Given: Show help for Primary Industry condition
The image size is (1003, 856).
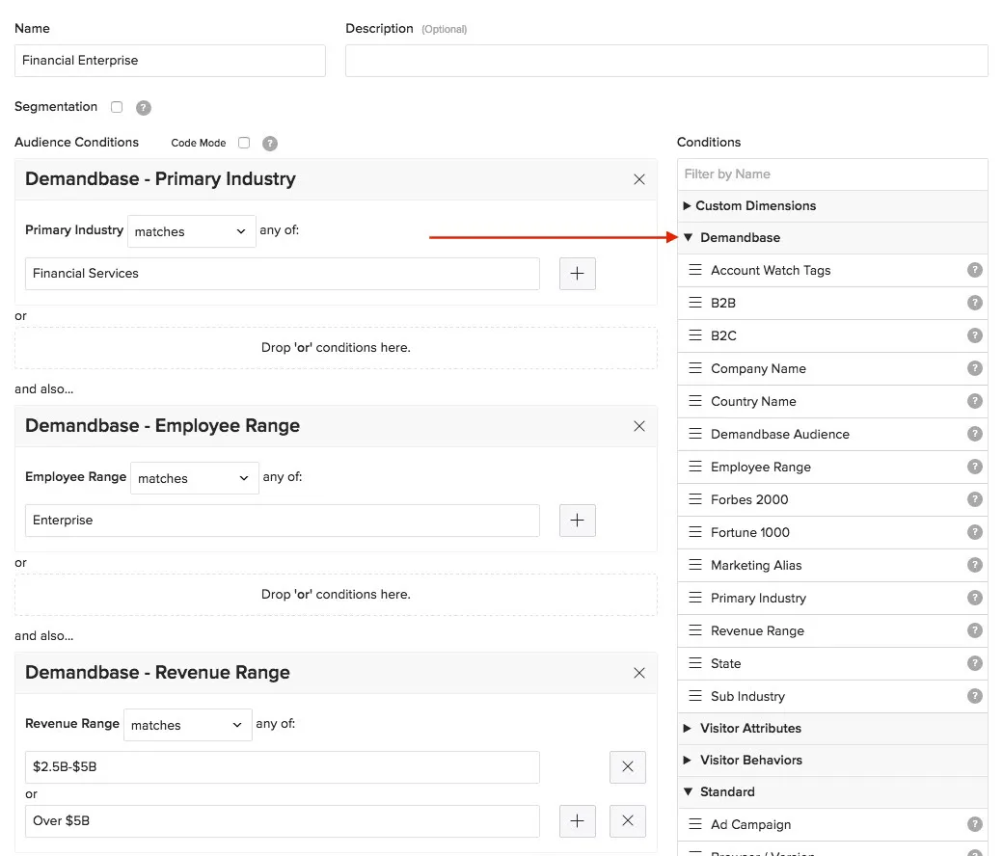Looking at the screenshot, I should tap(974, 598).
